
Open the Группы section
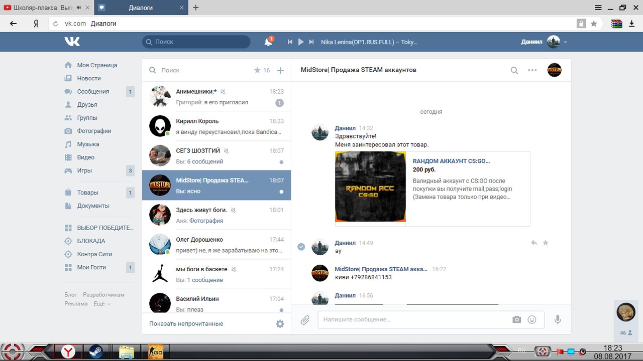(87, 118)
